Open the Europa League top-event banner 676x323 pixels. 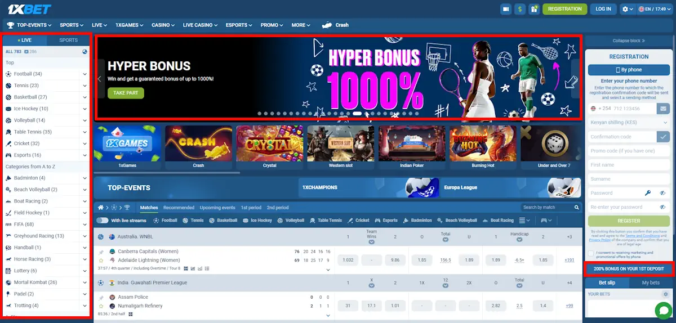point(510,187)
